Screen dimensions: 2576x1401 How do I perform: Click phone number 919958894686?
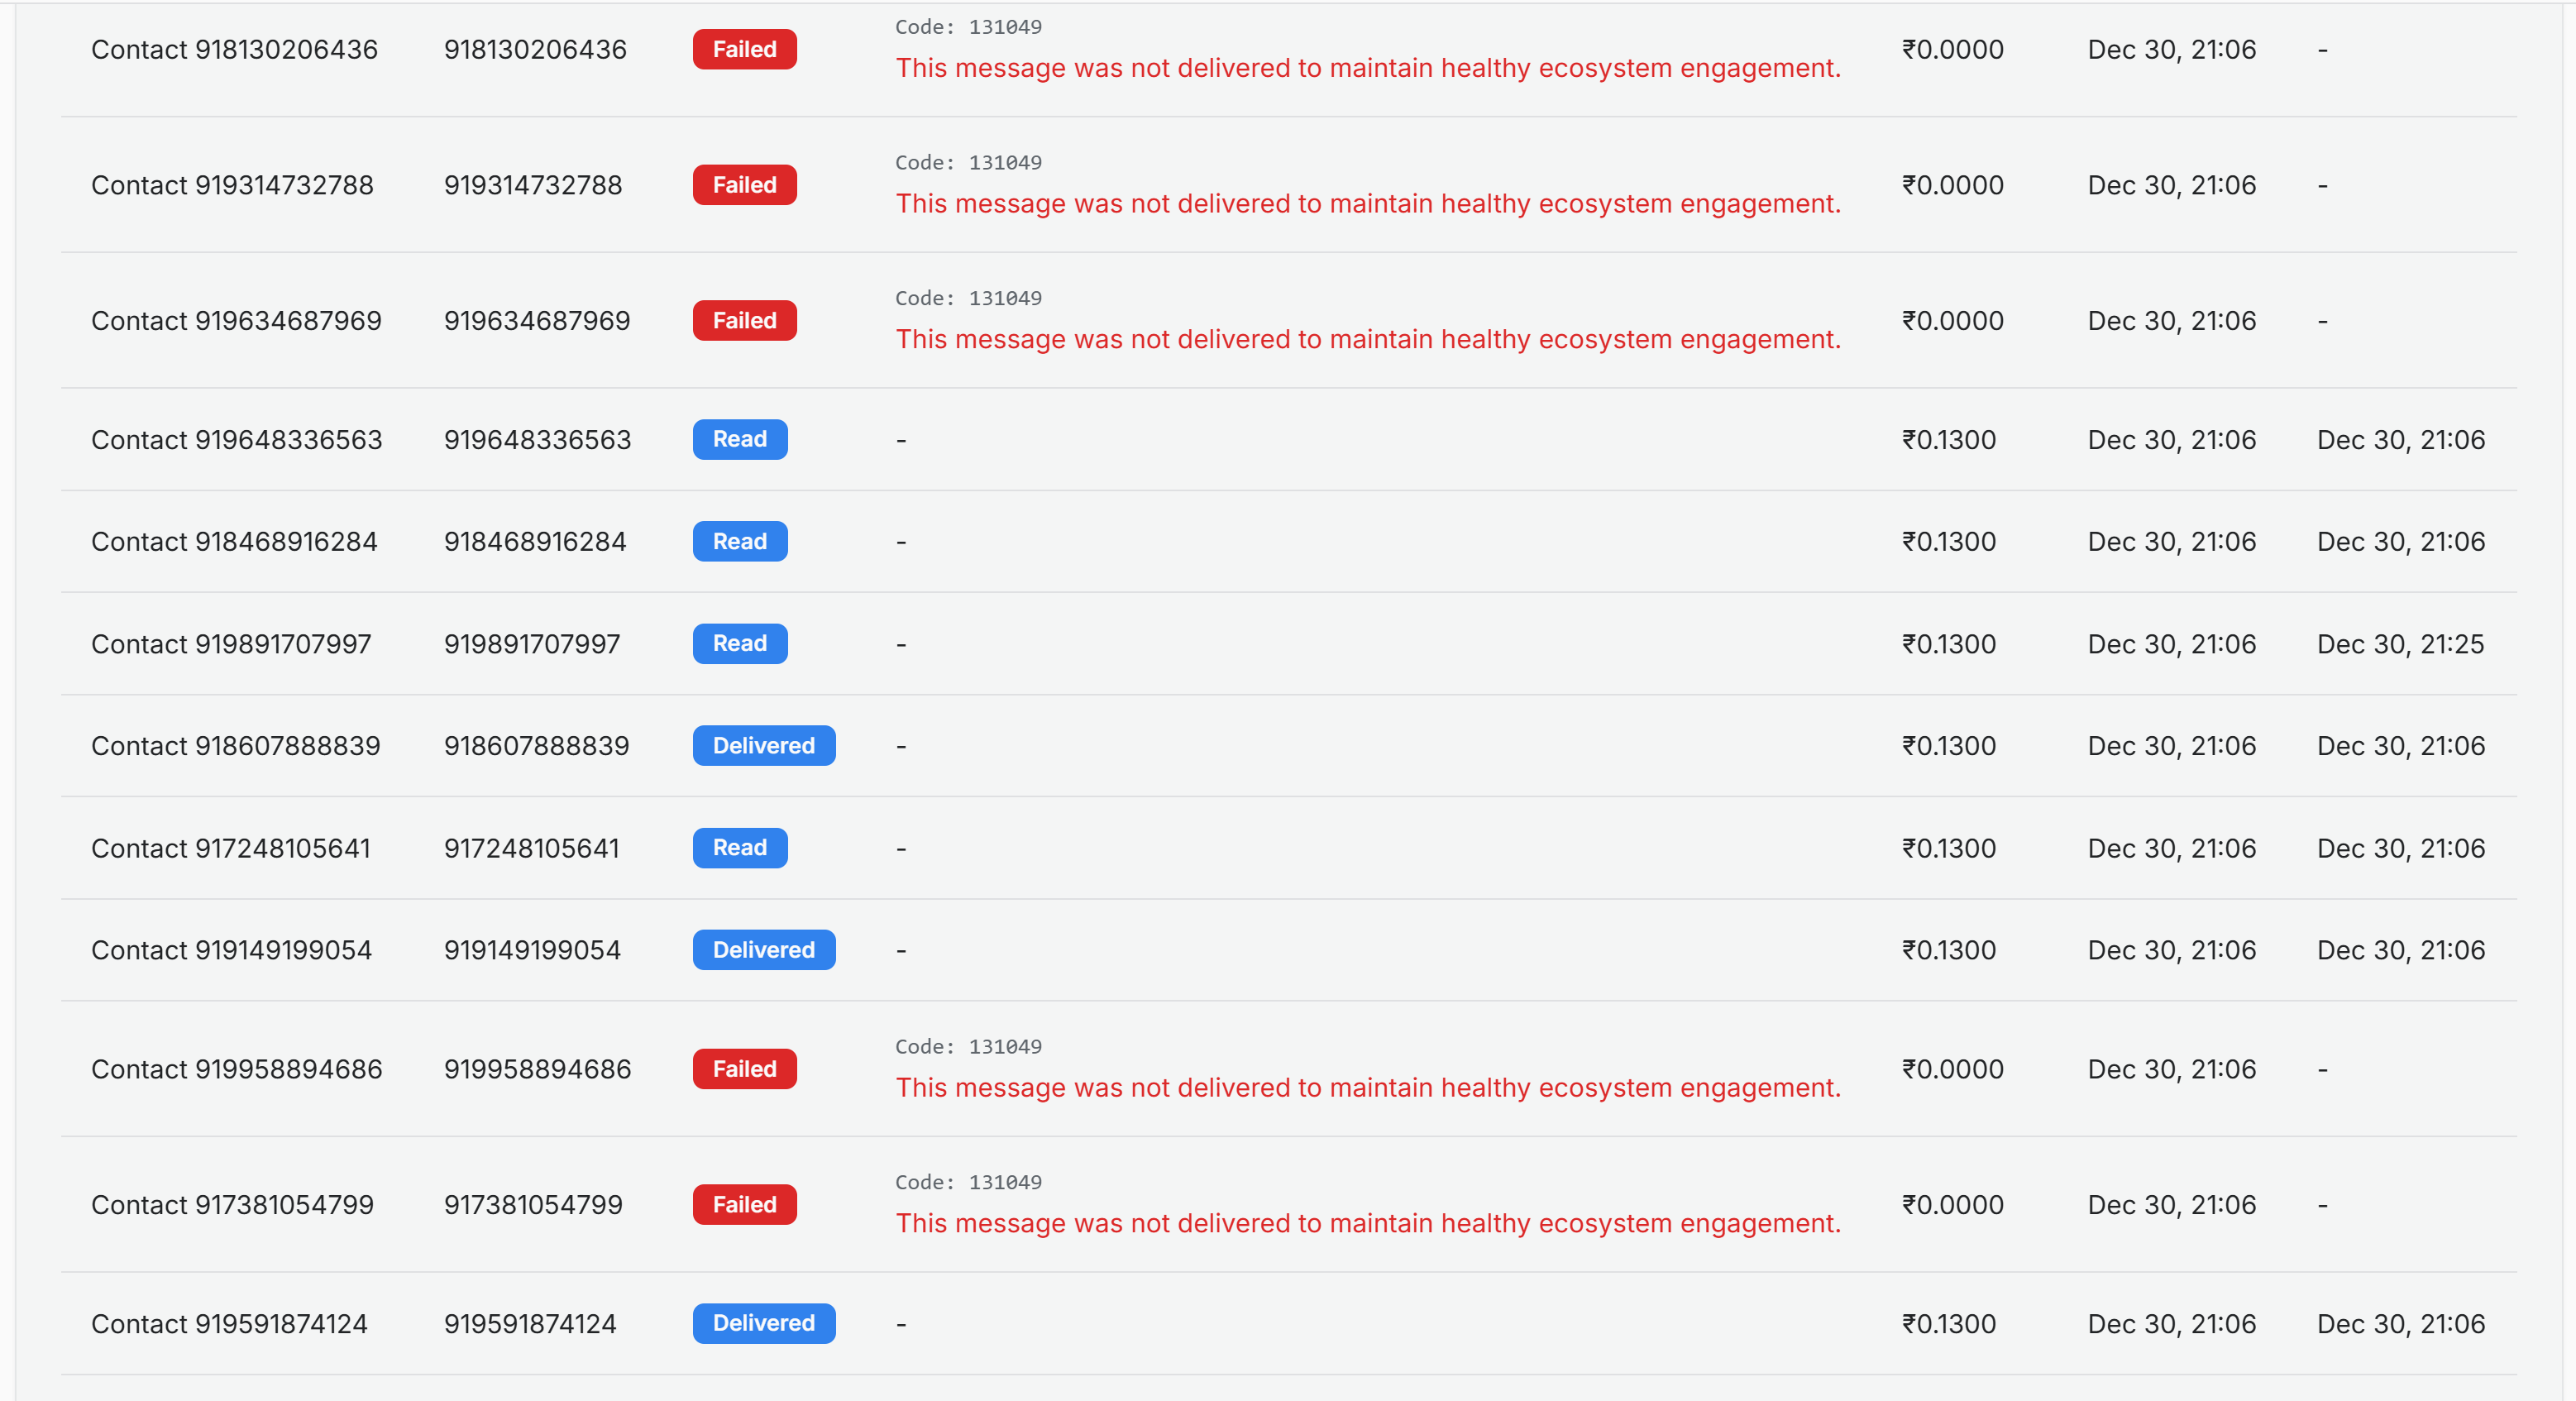coord(537,1068)
